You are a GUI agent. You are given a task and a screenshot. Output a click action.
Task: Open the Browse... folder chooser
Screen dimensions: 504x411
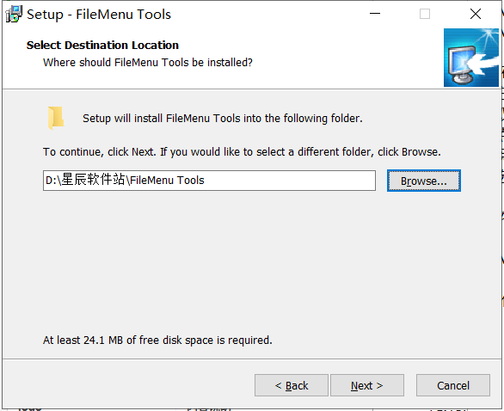[x=424, y=181]
